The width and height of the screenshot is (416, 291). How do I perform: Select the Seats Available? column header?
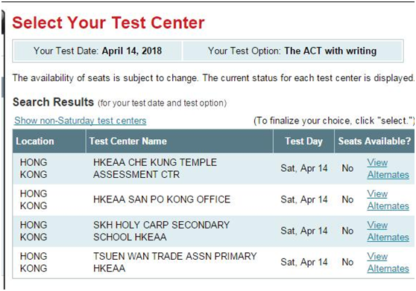pyautogui.click(x=374, y=141)
